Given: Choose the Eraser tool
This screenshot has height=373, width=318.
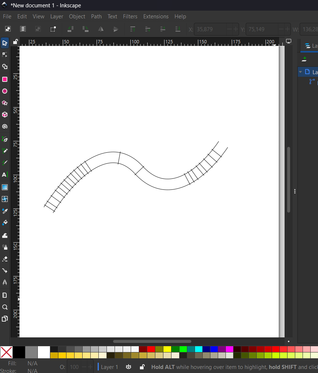Looking at the screenshot, I should (5, 259).
